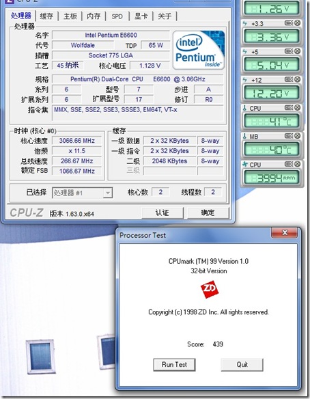
Task: Click the Socket 775 LGA field
Action: (x=111, y=55)
